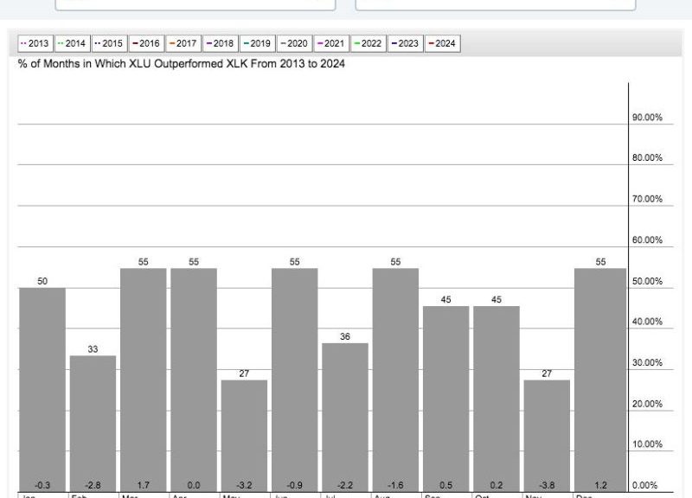692x498 pixels.
Task: Select the 45 bar with 0.2 at base
Action: pos(497,399)
